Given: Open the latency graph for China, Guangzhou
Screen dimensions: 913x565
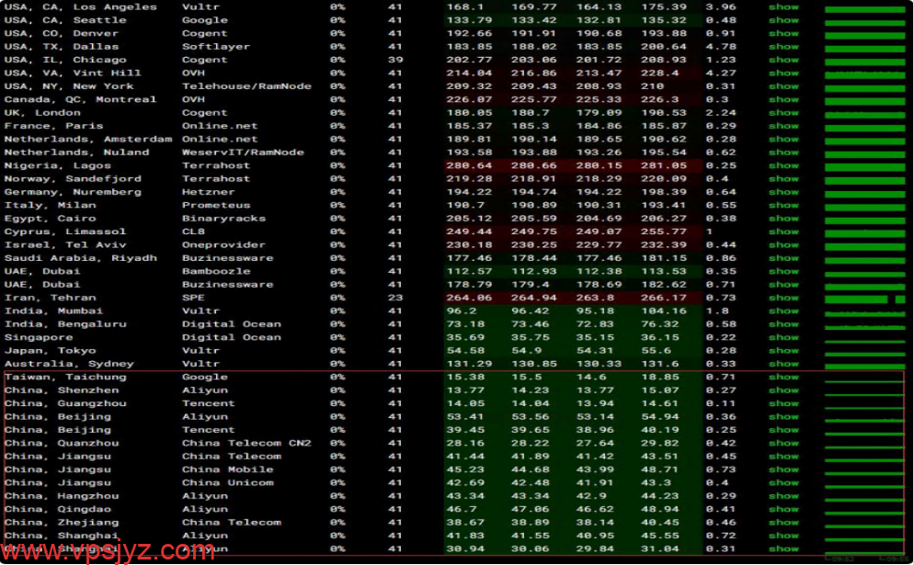Looking at the screenshot, I should tap(864, 407).
